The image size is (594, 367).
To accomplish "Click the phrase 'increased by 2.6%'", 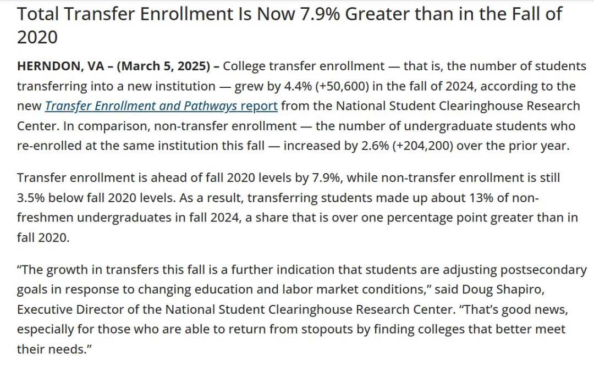I will click(336, 146).
